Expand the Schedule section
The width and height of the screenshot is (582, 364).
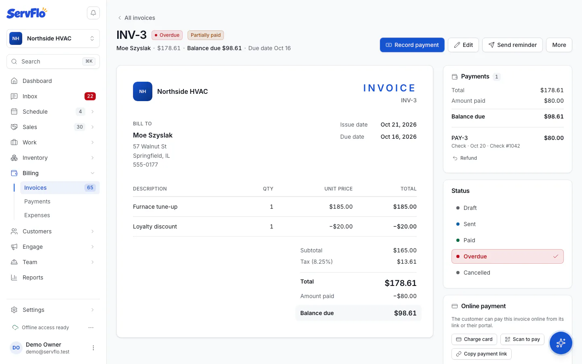pos(93,112)
